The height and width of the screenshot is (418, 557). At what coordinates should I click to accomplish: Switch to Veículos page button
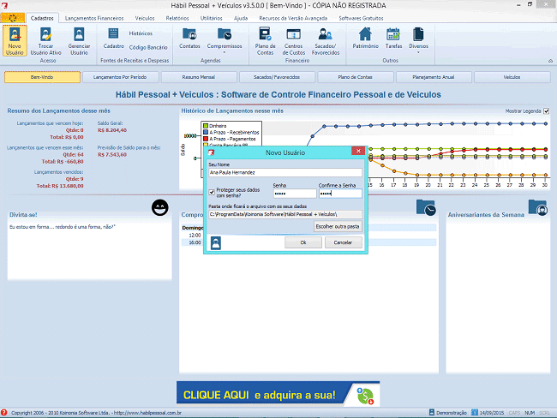pos(512,77)
